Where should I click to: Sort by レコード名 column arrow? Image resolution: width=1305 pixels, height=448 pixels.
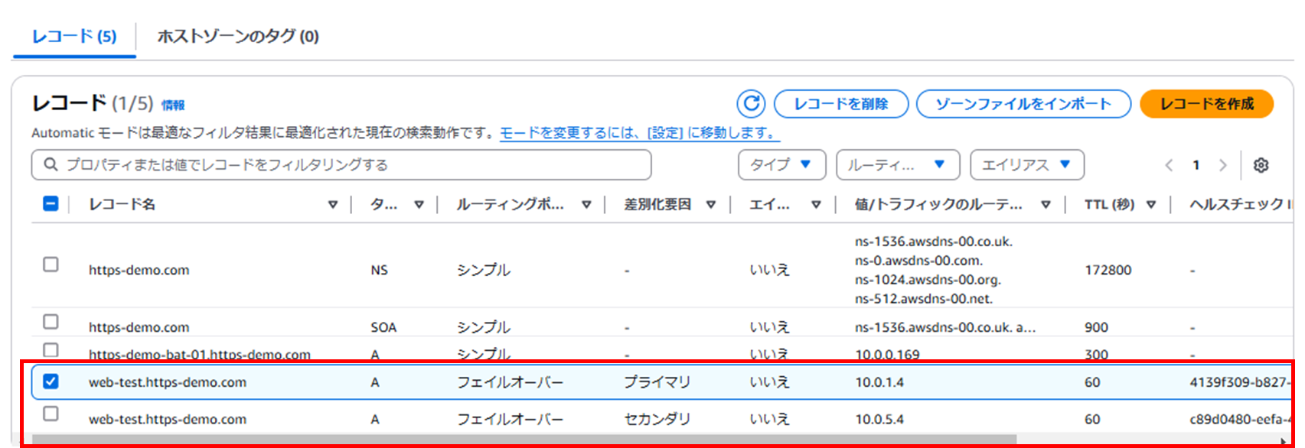coord(333,205)
